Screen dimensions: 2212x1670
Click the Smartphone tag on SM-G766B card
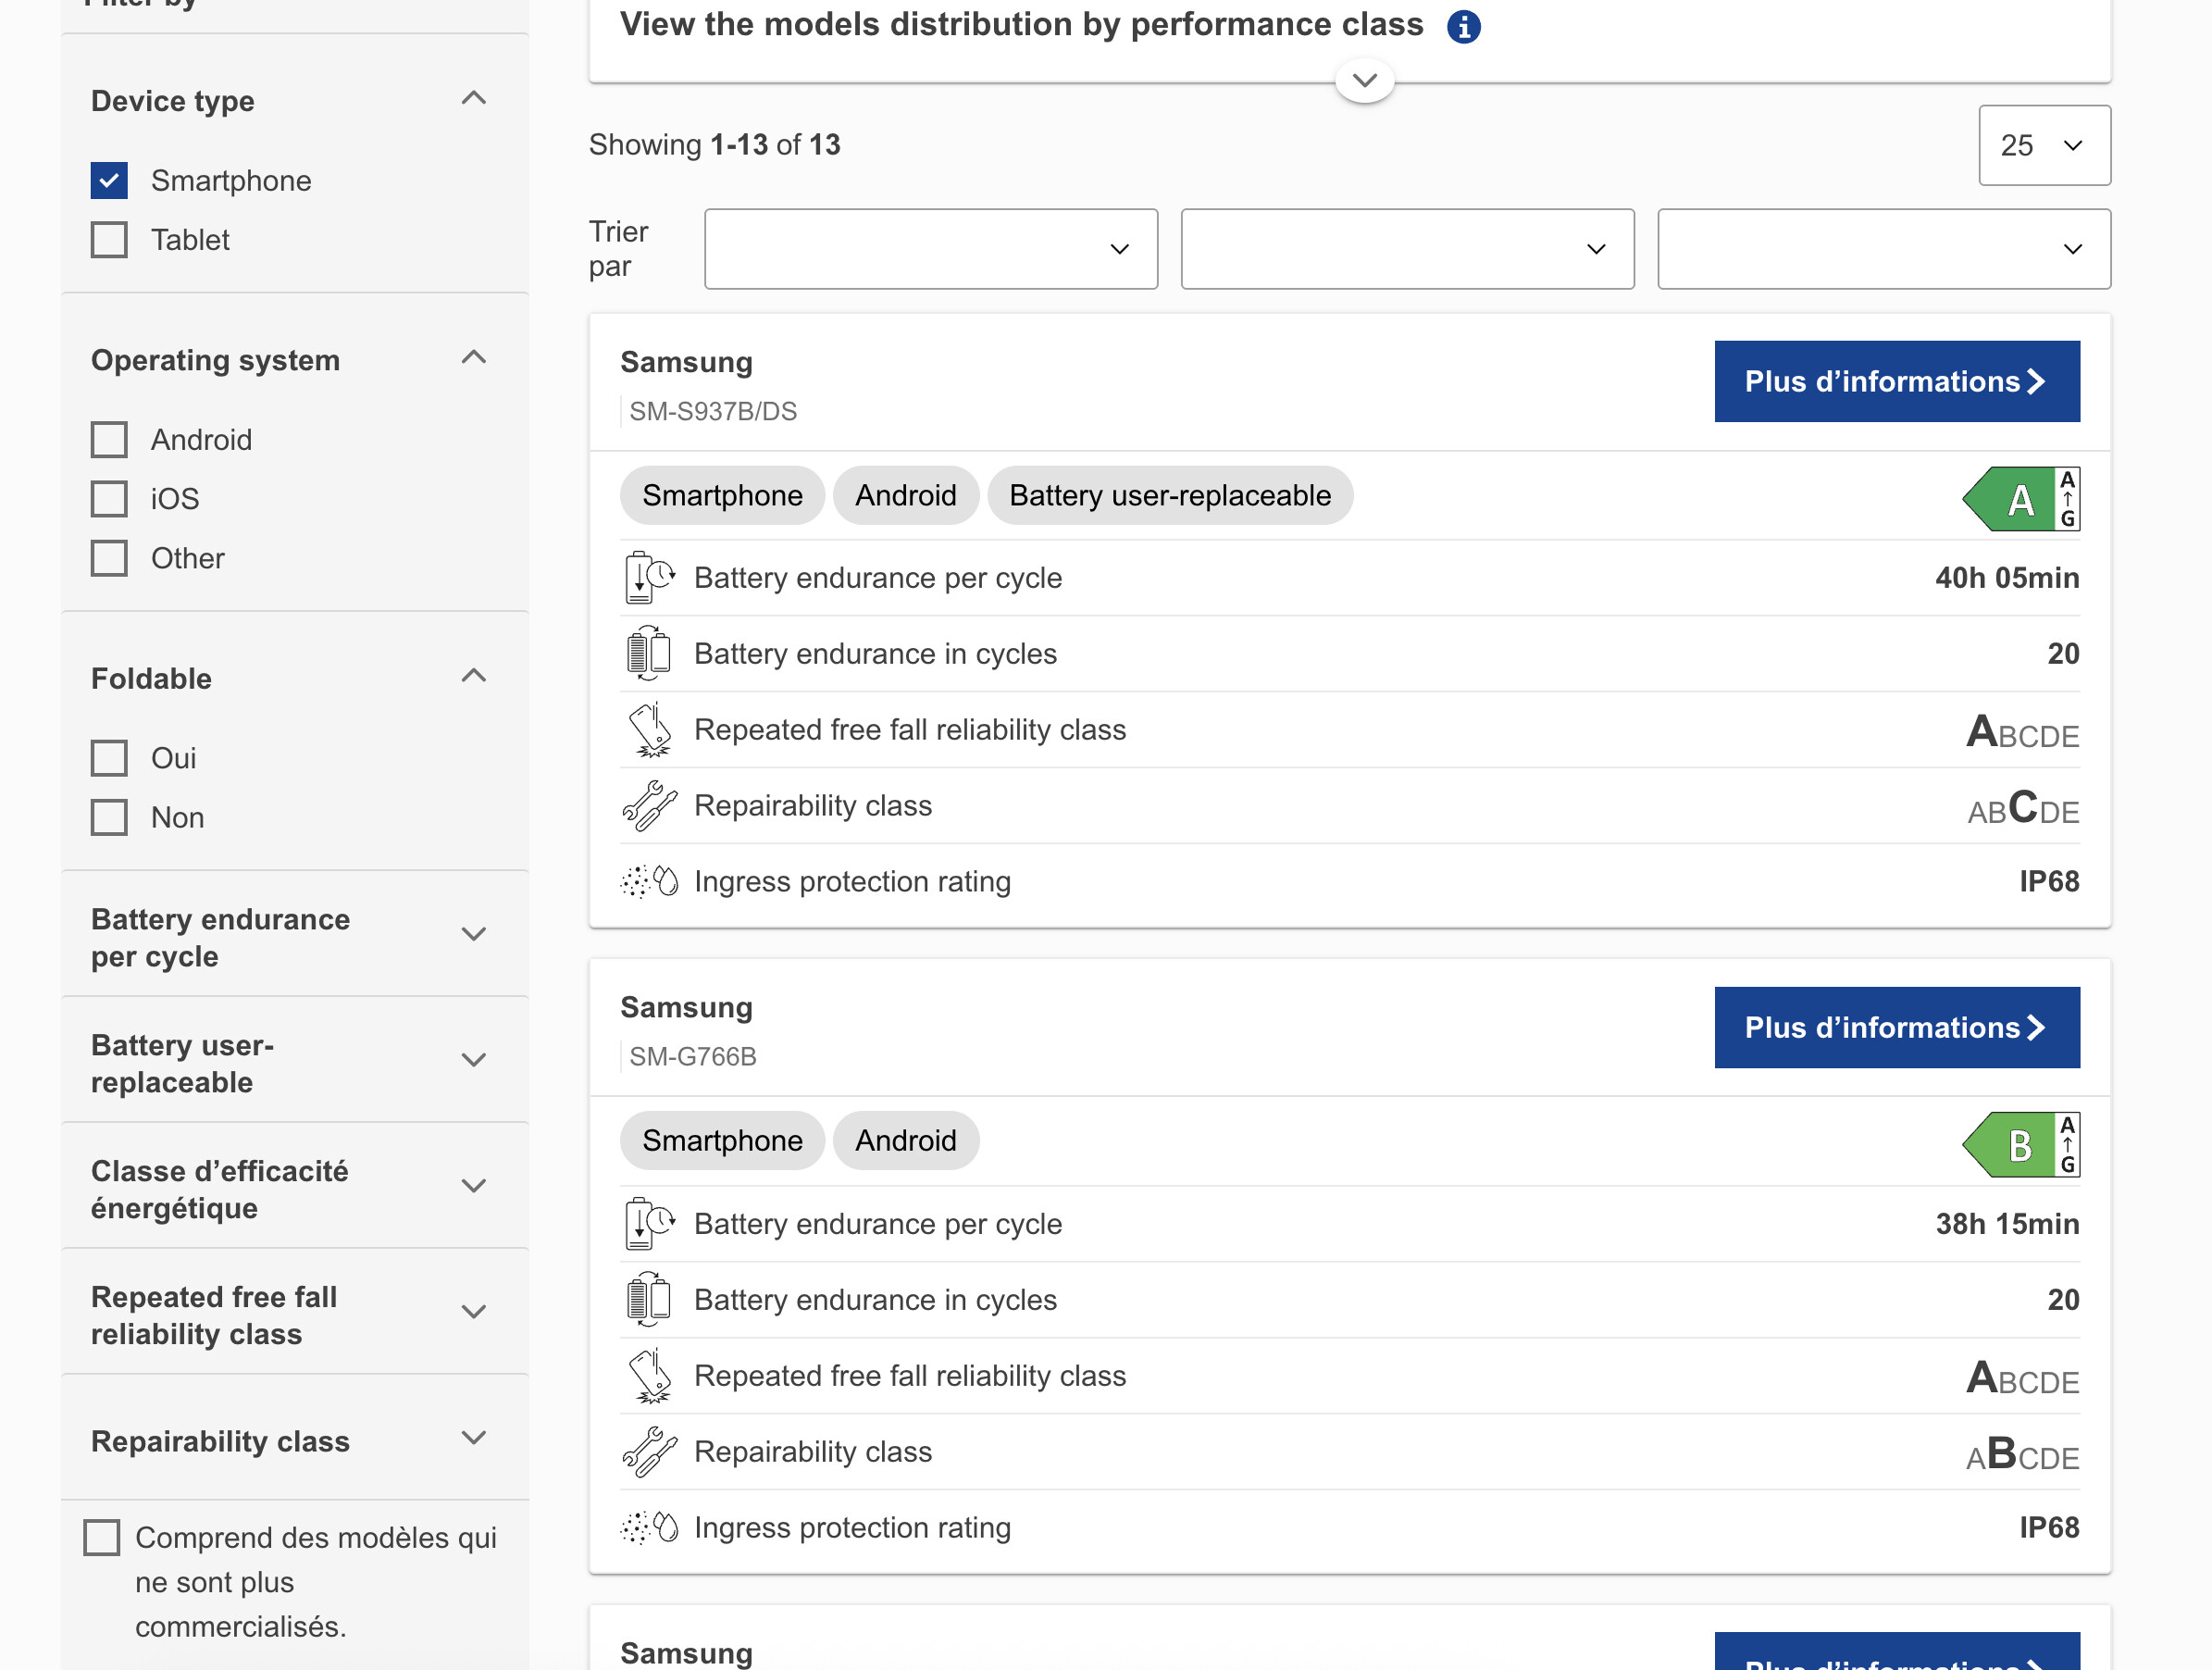coord(722,1141)
